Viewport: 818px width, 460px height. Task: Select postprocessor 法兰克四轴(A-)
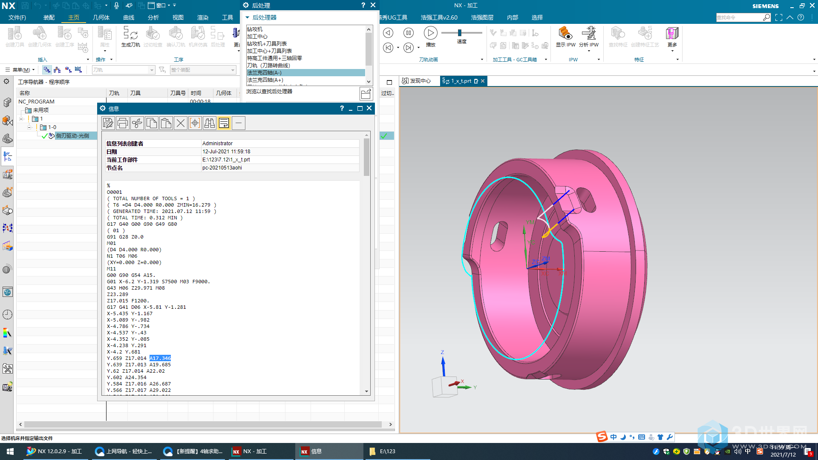(305, 73)
